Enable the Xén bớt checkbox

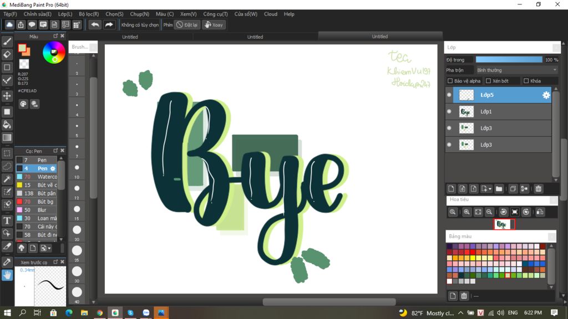[x=488, y=81]
